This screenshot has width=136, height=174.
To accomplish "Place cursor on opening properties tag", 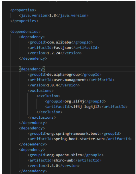I will 23,10.
